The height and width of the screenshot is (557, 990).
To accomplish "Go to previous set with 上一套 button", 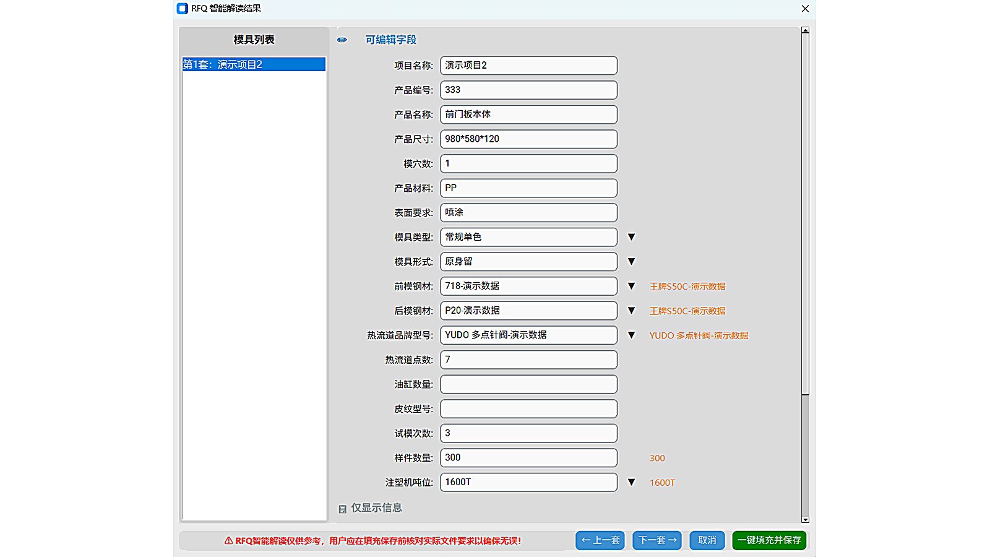I will [x=600, y=540].
